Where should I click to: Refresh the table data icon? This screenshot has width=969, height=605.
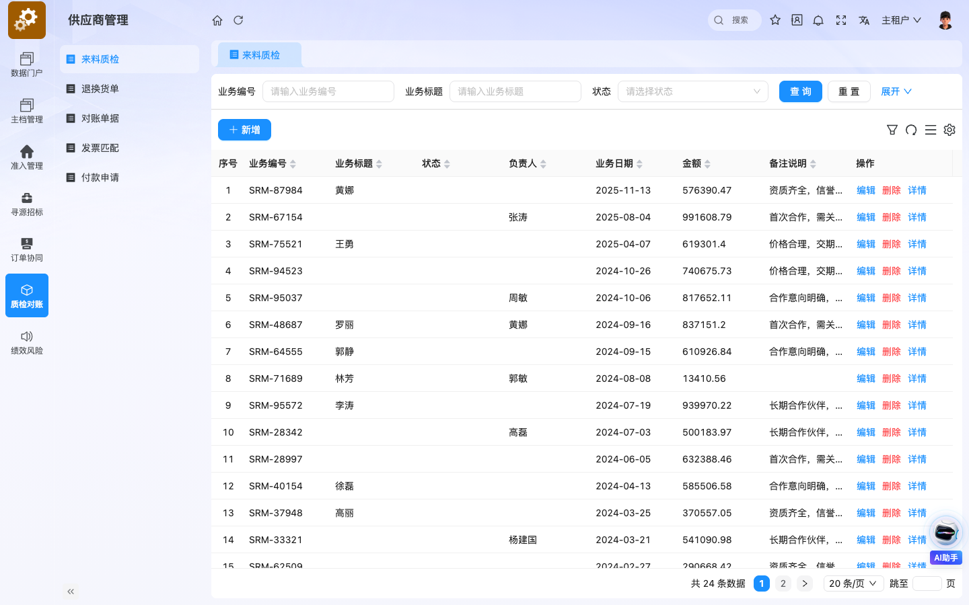click(x=911, y=130)
